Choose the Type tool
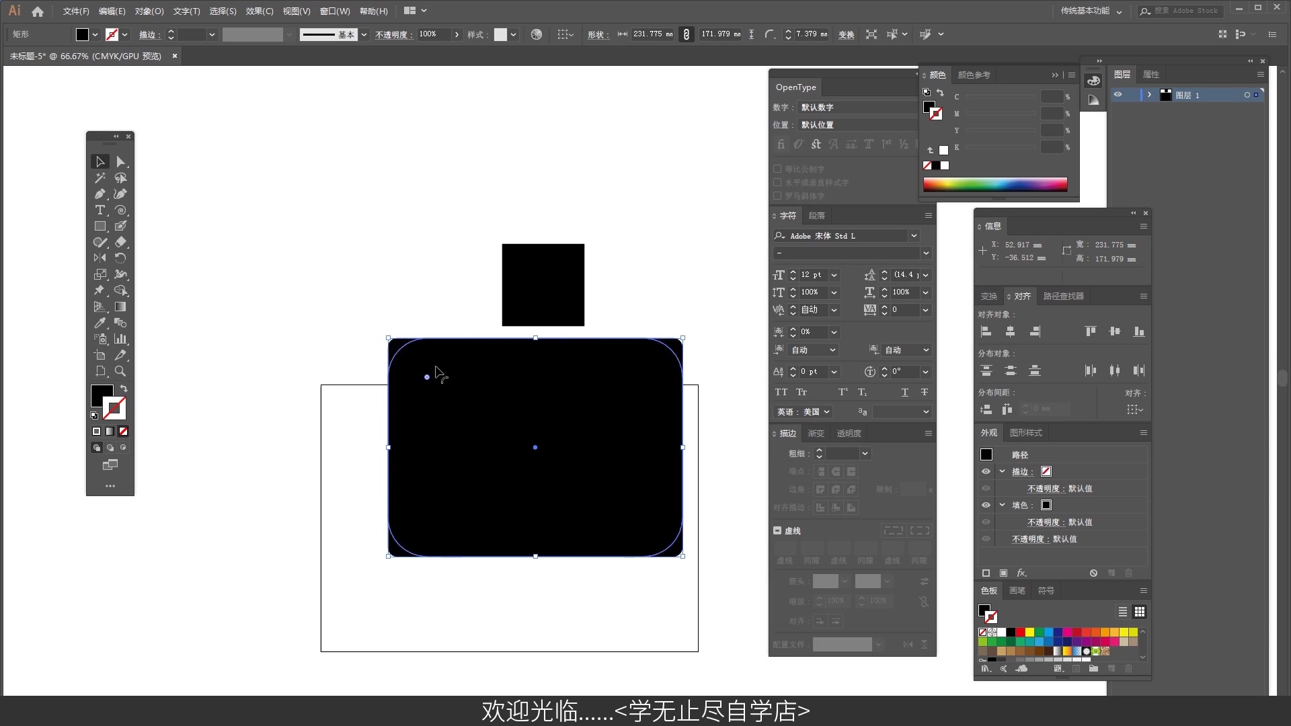 [100, 210]
